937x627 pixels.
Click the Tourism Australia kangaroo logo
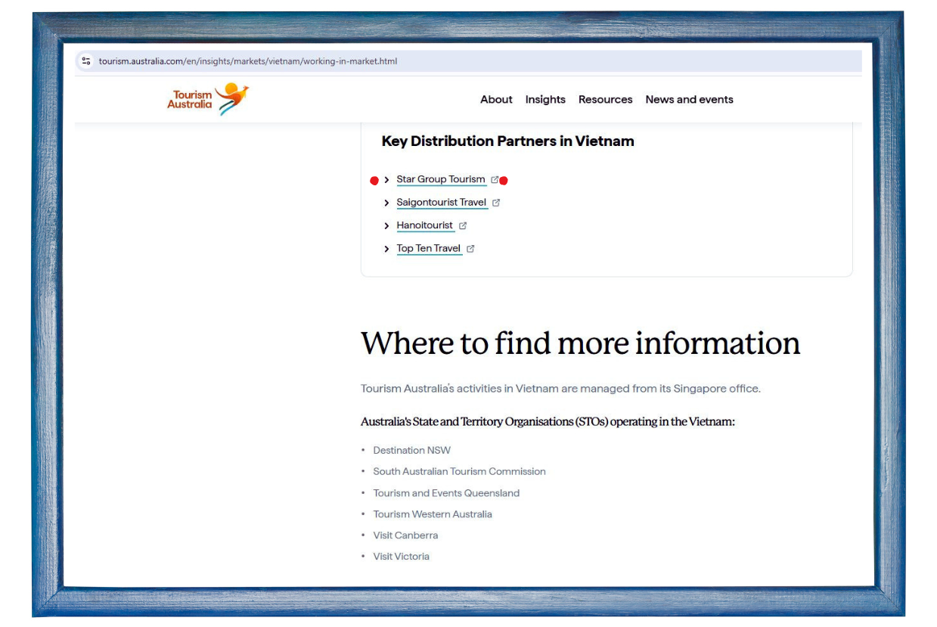click(208, 99)
